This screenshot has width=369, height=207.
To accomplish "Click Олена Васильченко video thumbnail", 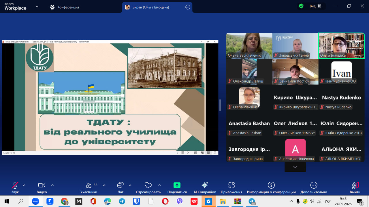I will click(249, 45).
